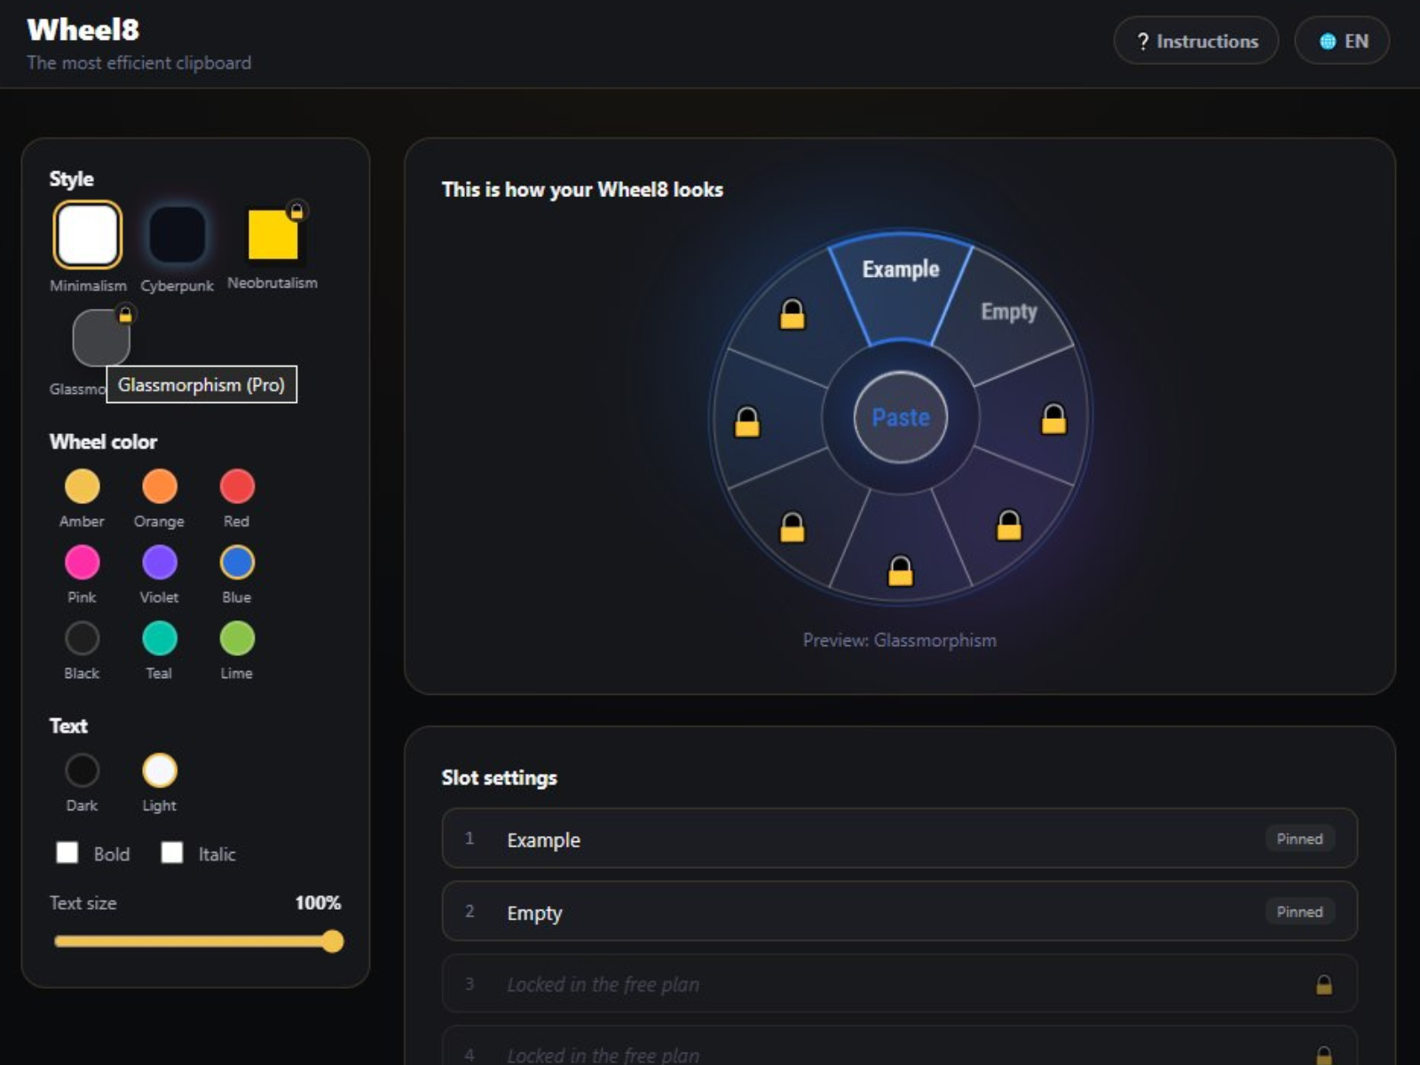
Task: Select the Blue wheel color
Action: click(x=237, y=563)
